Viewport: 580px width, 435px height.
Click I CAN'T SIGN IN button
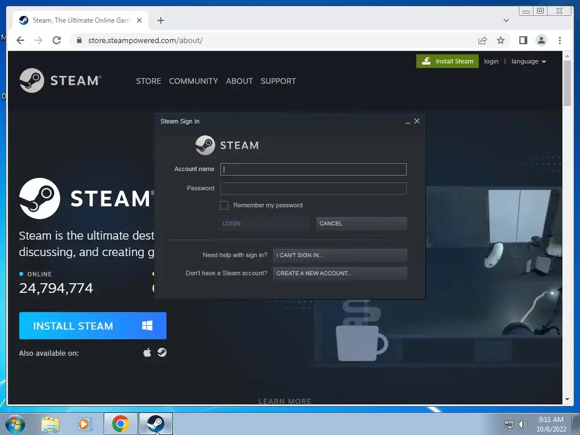click(340, 255)
